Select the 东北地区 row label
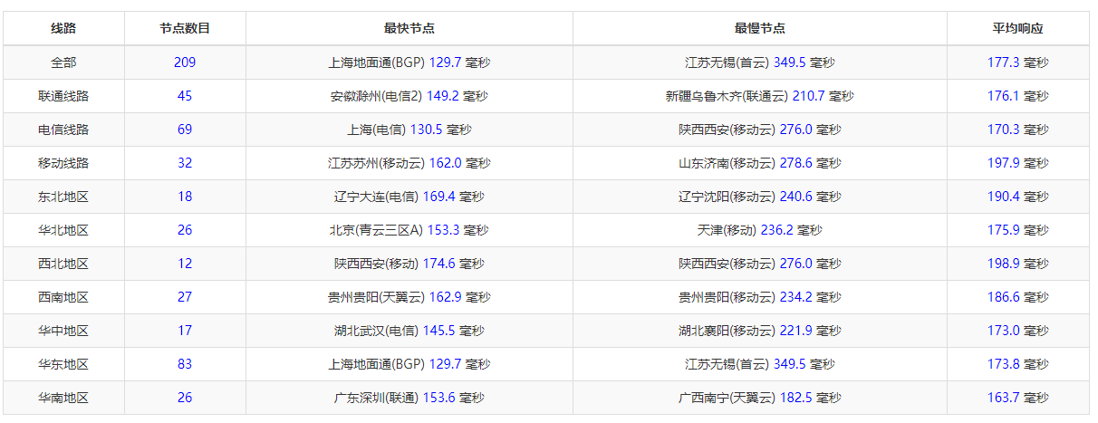The image size is (1098, 423). [63, 197]
